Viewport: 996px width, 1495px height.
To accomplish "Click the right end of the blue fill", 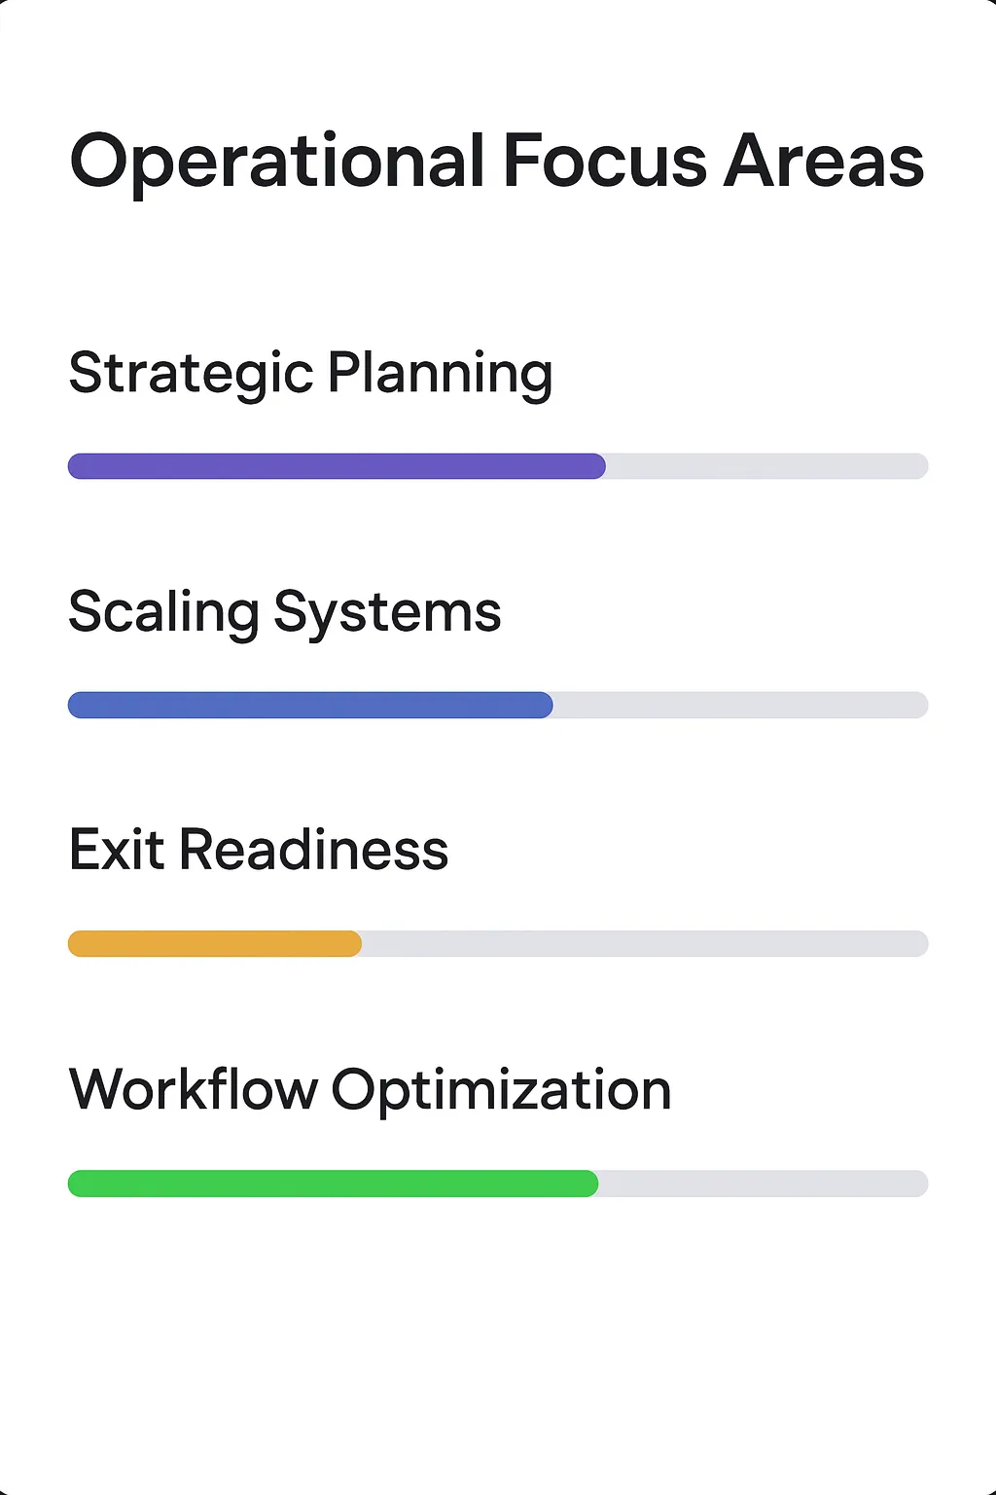I will coord(543,705).
